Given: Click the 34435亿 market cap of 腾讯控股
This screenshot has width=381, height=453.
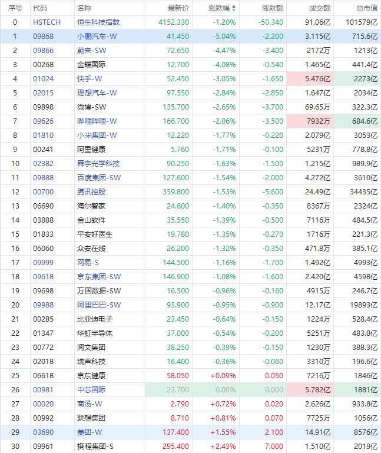Looking at the screenshot, I should click(364, 192).
